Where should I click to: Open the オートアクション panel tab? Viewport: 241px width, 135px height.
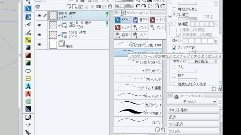(x=188, y=96)
